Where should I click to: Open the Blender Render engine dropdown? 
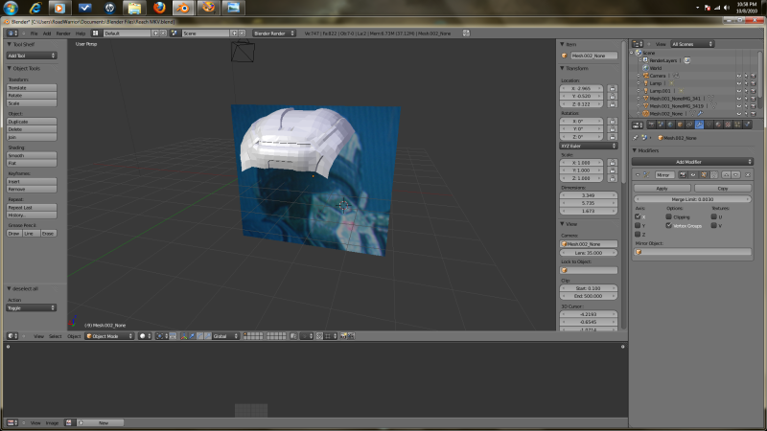pyautogui.click(x=274, y=34)
